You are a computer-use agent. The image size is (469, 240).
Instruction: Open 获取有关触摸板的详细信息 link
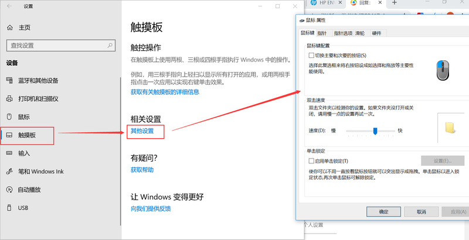pos(165,92)
